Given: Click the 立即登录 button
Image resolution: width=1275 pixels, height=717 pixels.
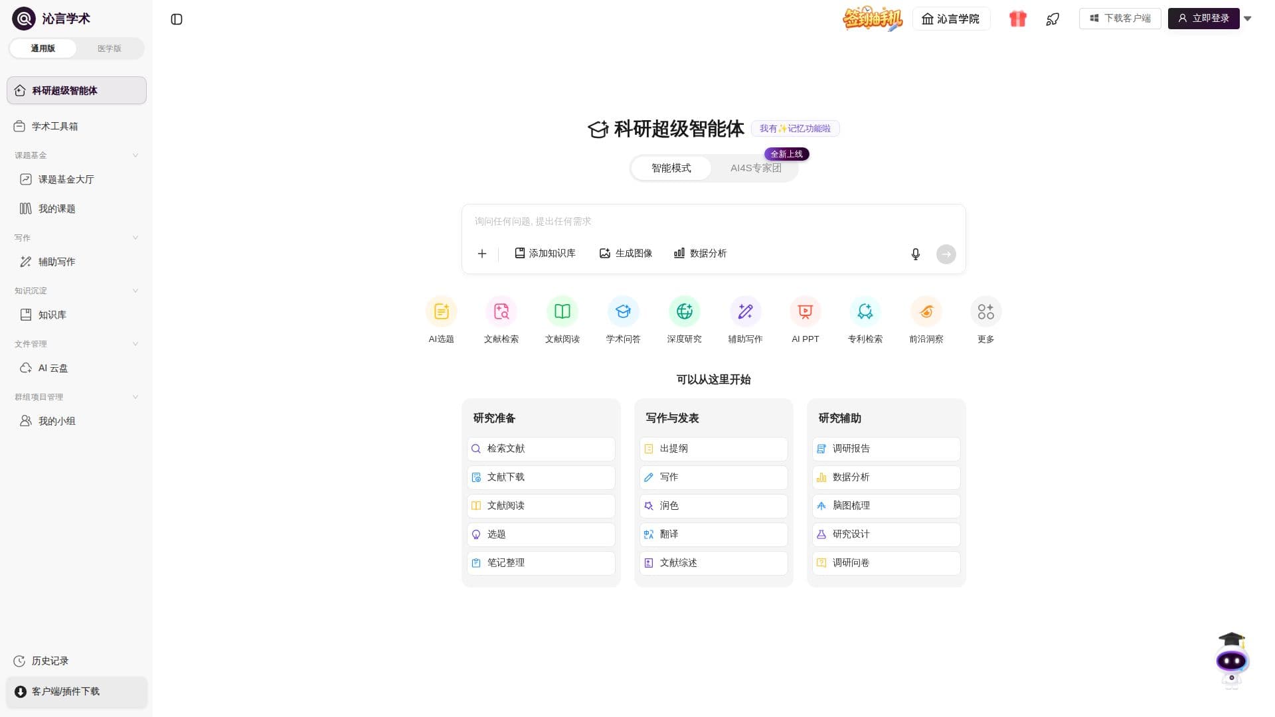Looking at the screenshot, I should point(1204,19).
